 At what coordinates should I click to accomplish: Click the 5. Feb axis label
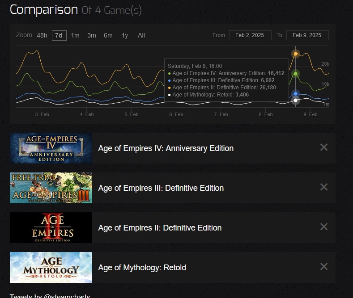pyautogui.click(x=132, y=114)
